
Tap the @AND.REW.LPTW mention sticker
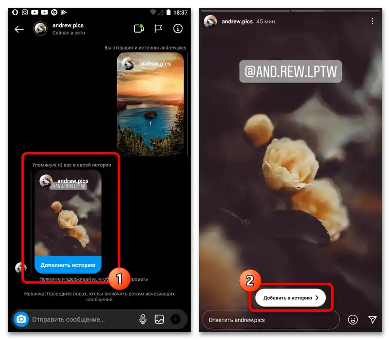point(290,71)
